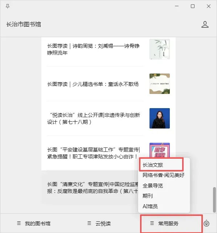Maximize the 长治市图书馆 window
217x233 pixels.
(193, 6)
